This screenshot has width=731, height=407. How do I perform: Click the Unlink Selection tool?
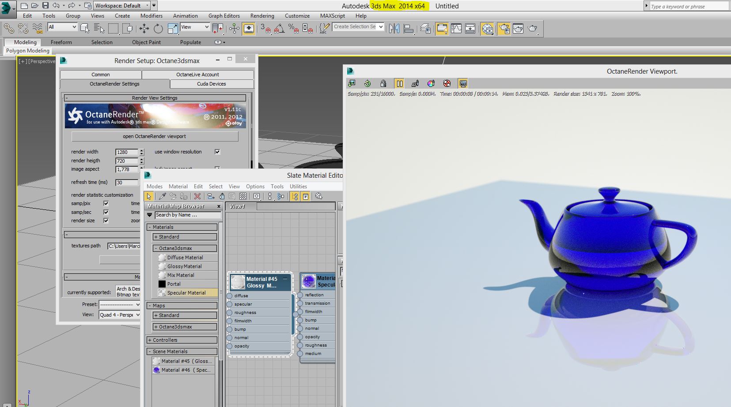pos(23,29)
